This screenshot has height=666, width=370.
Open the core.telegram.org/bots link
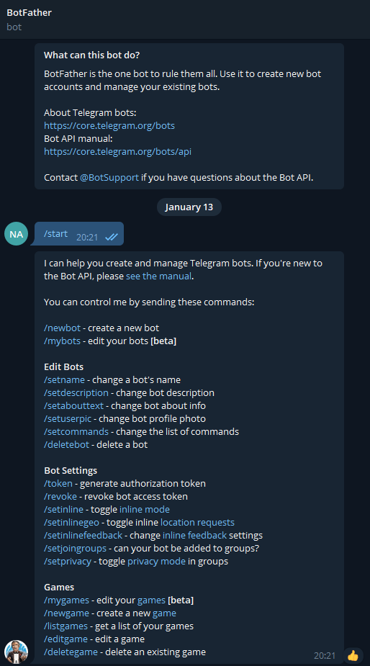tap(109, 126)
